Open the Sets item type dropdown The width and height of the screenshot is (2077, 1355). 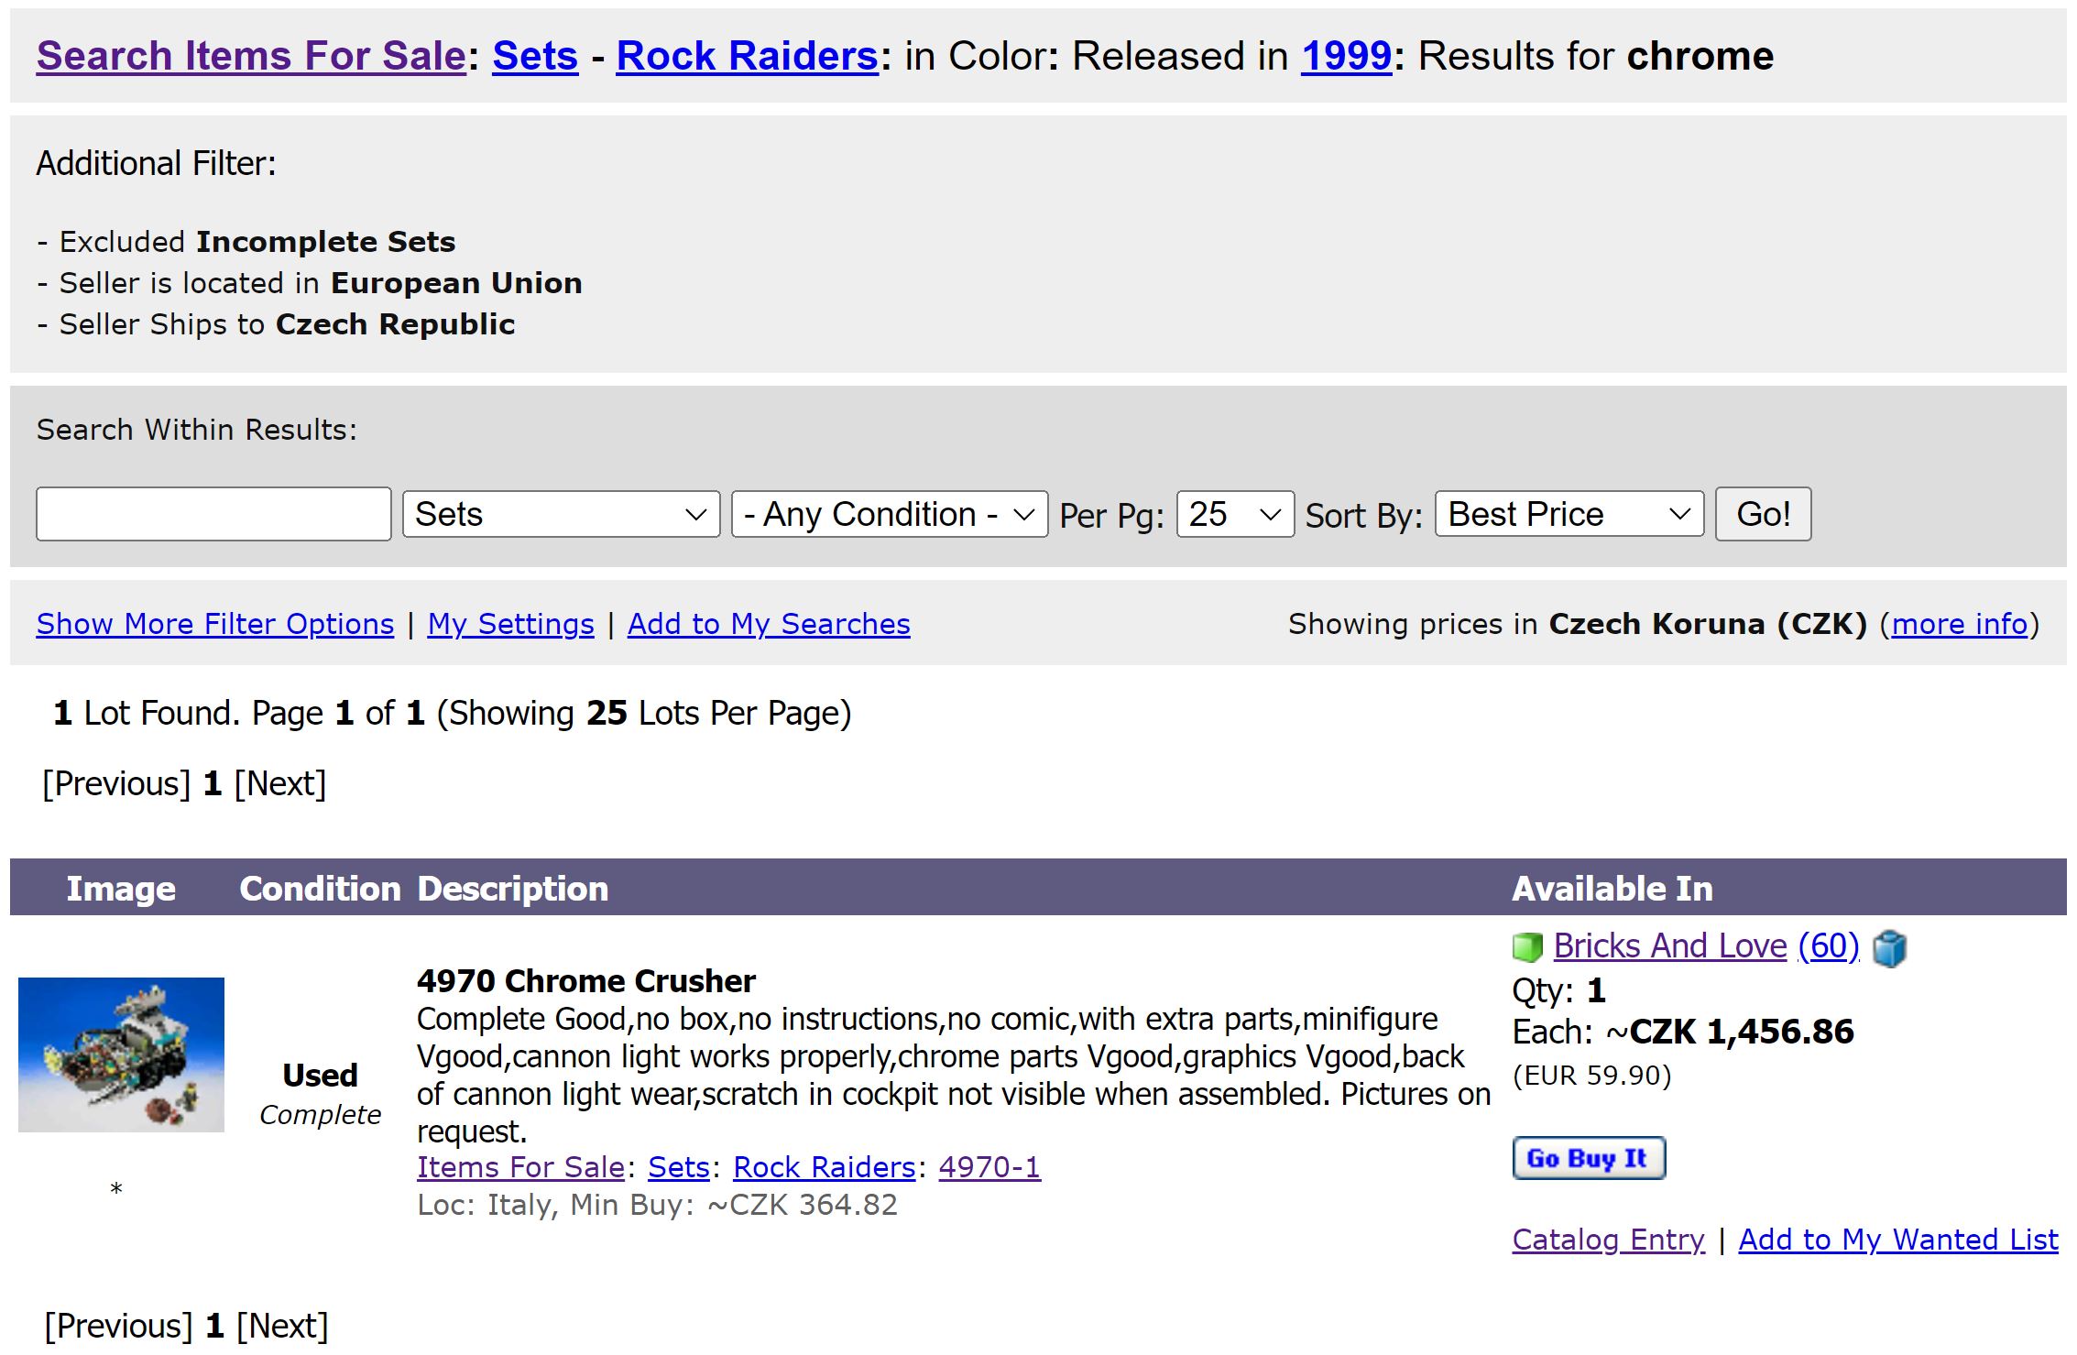562,514
